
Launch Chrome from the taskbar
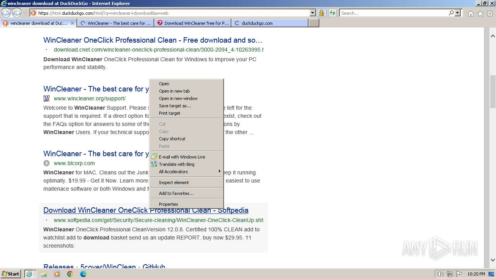coord(70,274)
